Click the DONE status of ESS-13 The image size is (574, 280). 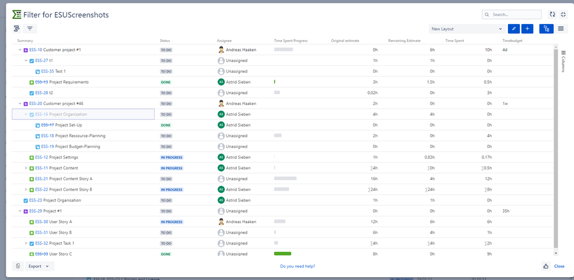166,82
